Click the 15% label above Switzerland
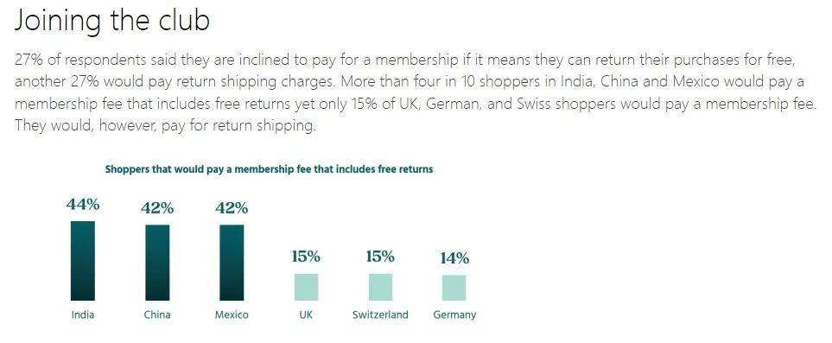Image resolution: width=832 pixels, height=343 pixels. [380, 257]
